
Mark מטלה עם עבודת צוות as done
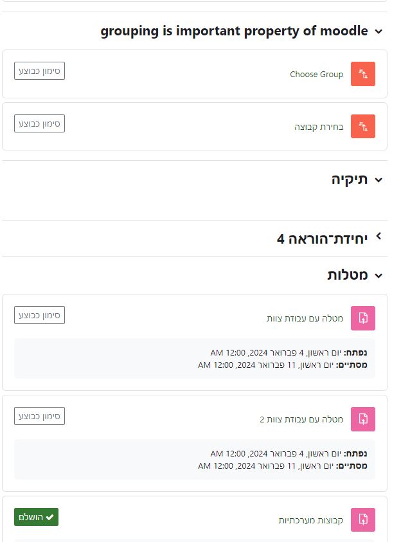pos(39,315)
